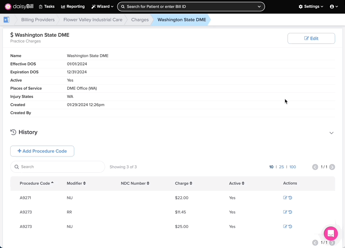Edit procedure code A9273 NU $25.00 row
The height and width of the screenshot is (248, 345).
285,226
